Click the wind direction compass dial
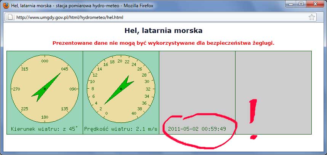Screen dimensions: 327x155 [x=45, y=89]
